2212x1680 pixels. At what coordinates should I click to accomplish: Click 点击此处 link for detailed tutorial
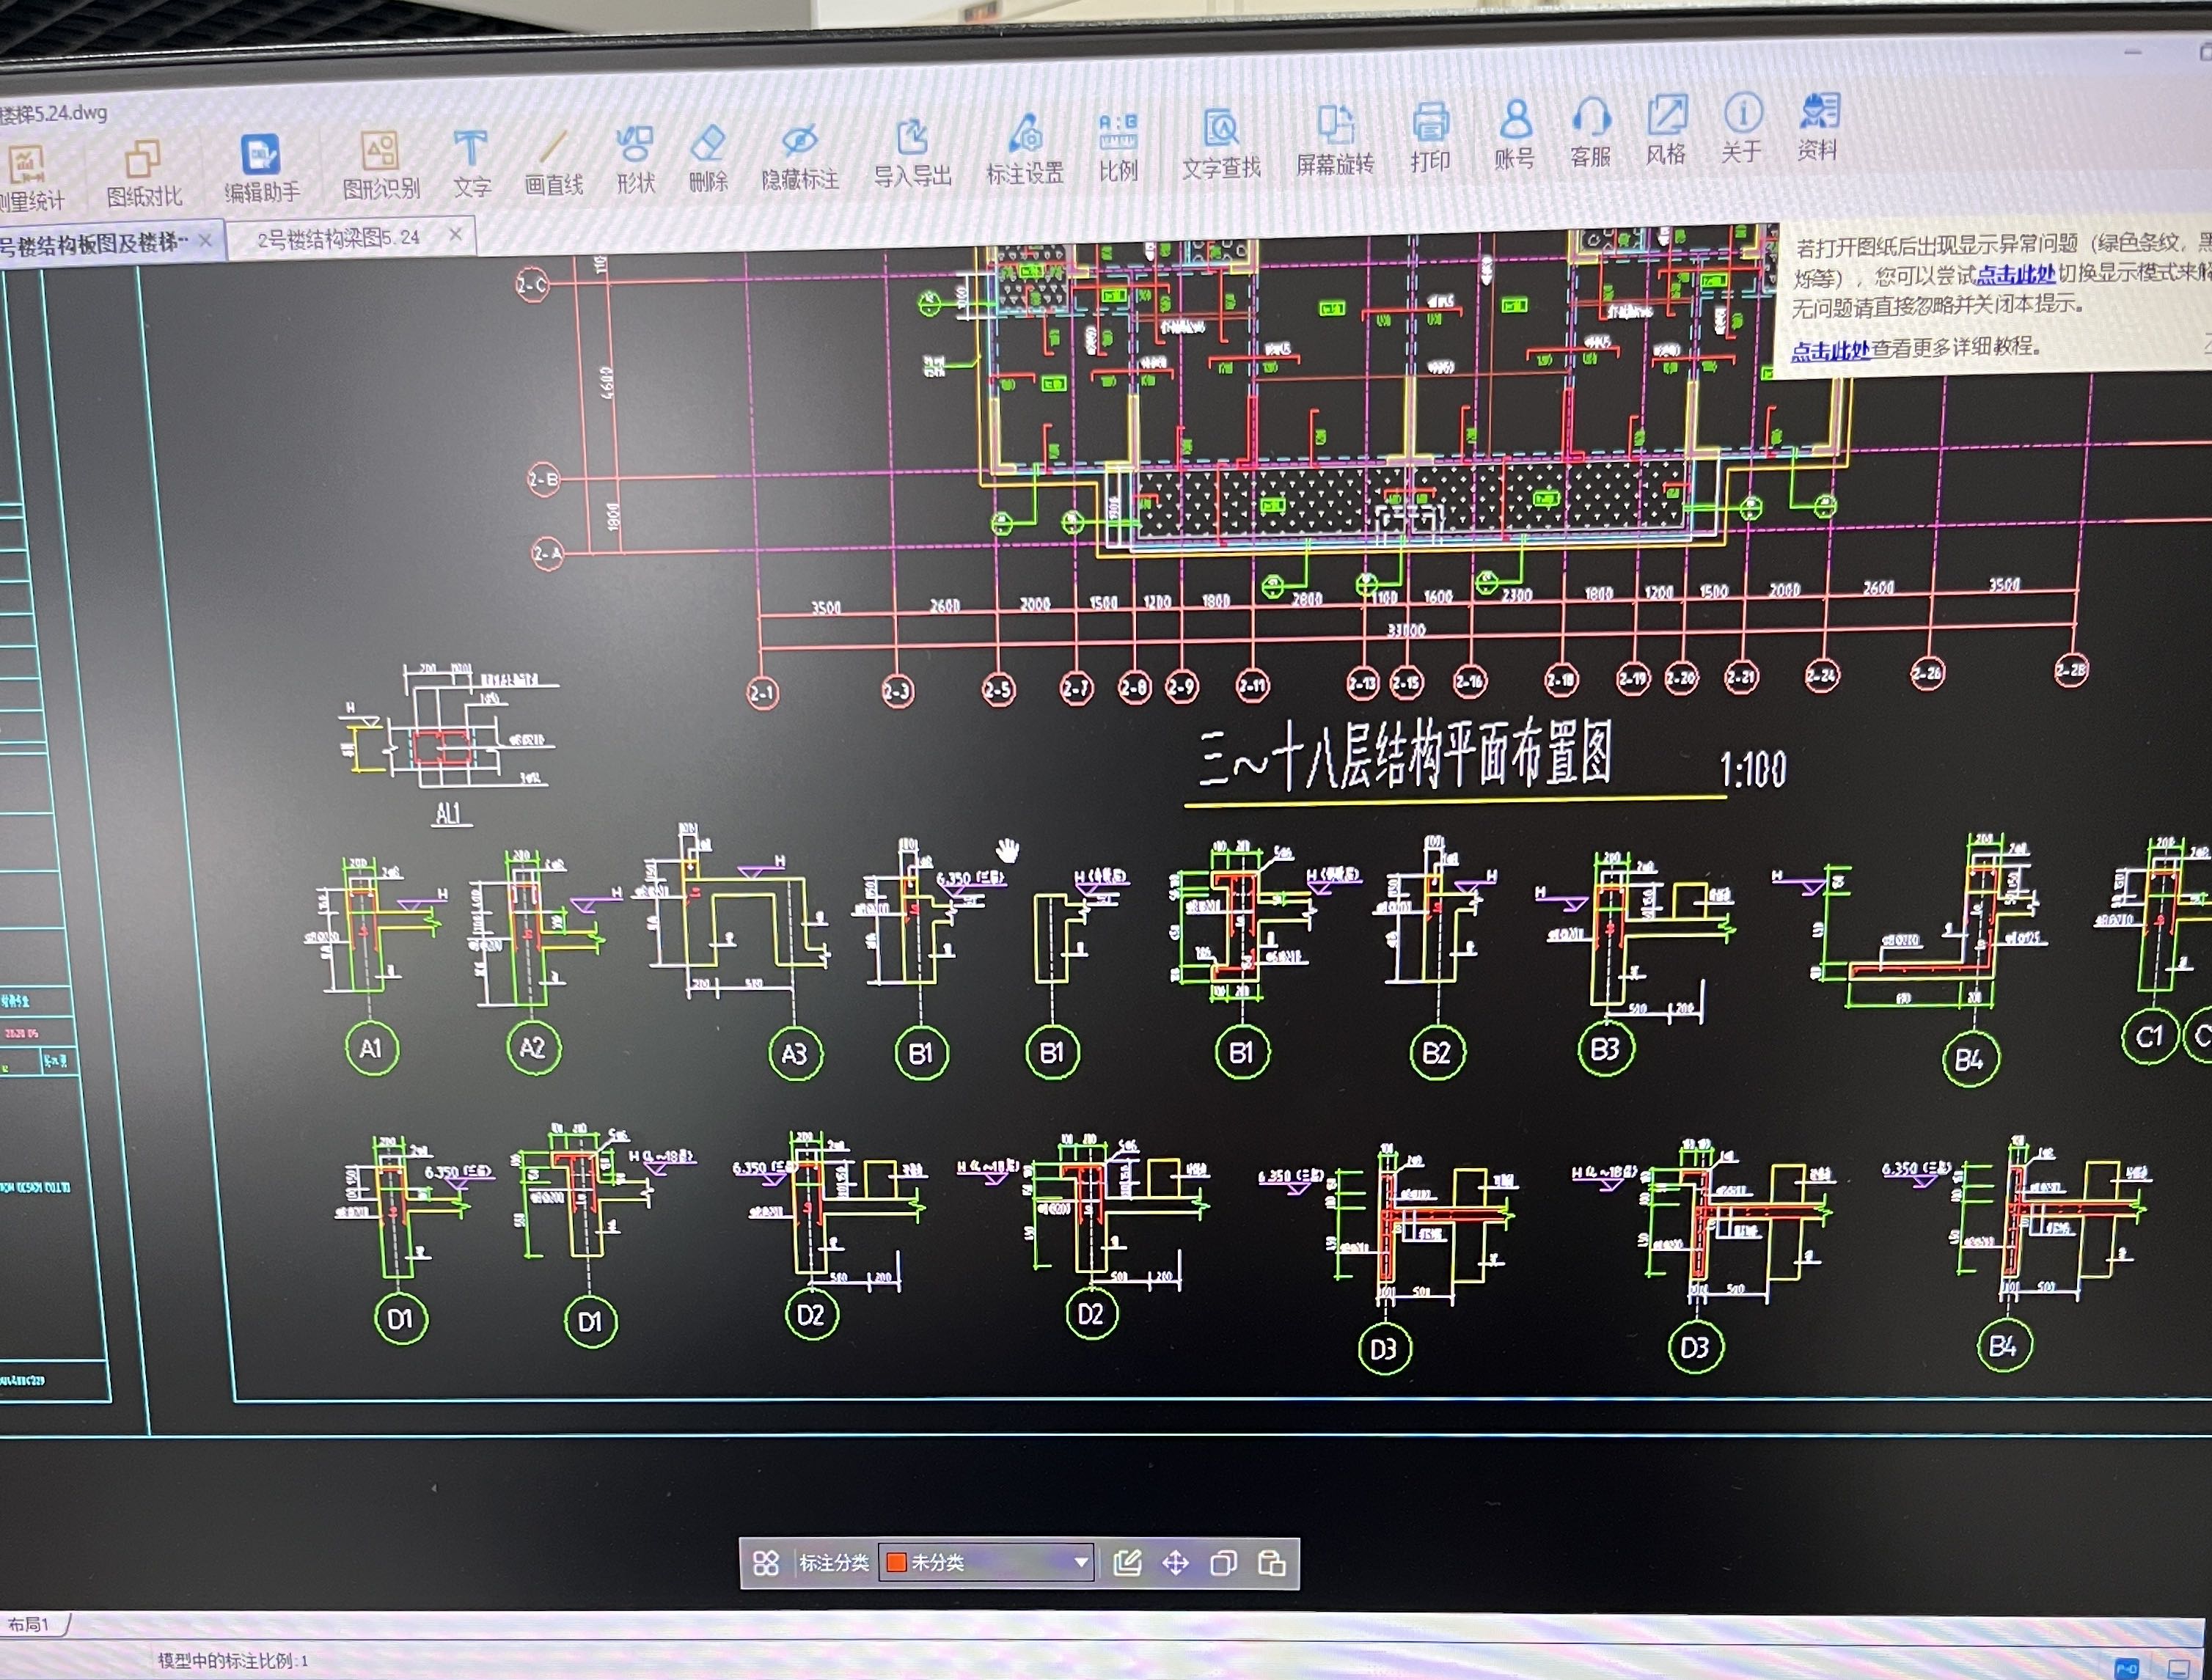coord(1831,351)
